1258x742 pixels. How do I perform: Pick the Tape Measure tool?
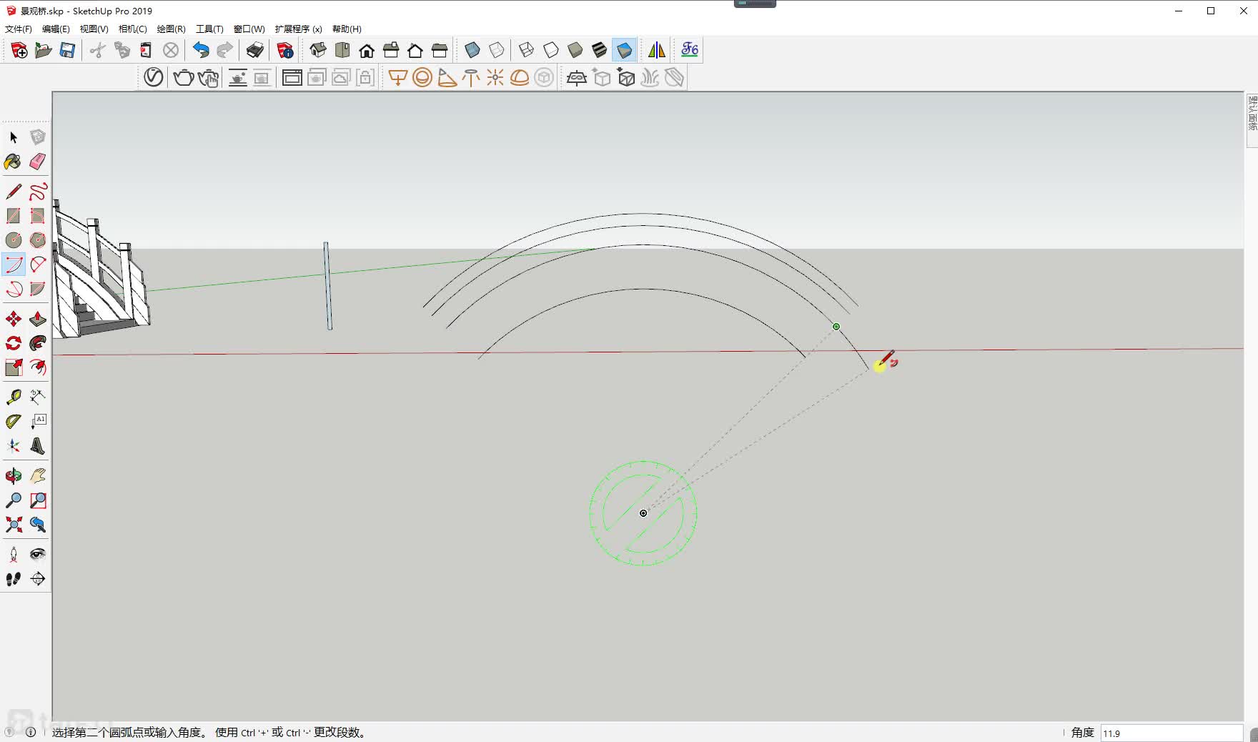pos(14,397)
